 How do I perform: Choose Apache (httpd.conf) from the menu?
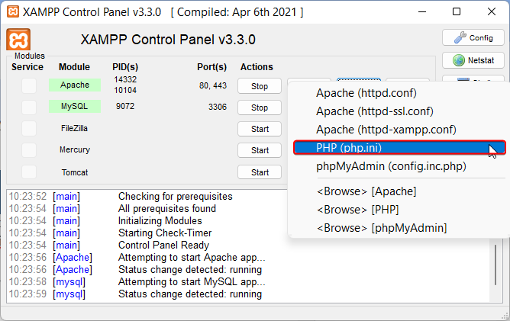[366, 93]
